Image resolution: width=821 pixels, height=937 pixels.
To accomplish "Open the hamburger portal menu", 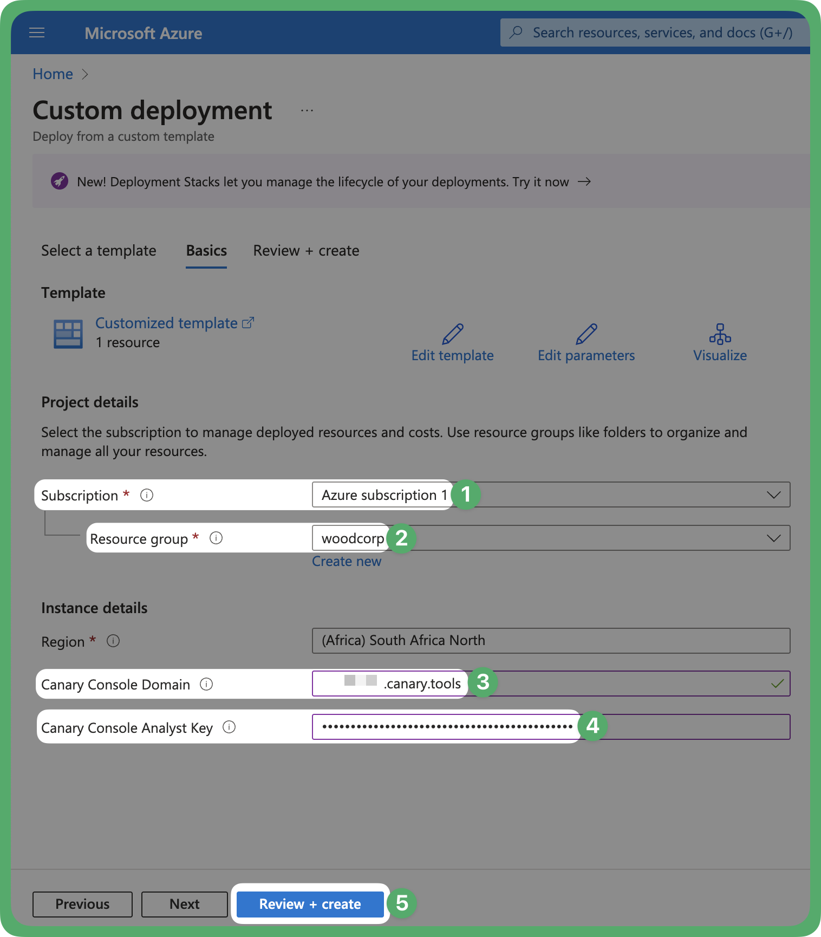I will [37, 33].
